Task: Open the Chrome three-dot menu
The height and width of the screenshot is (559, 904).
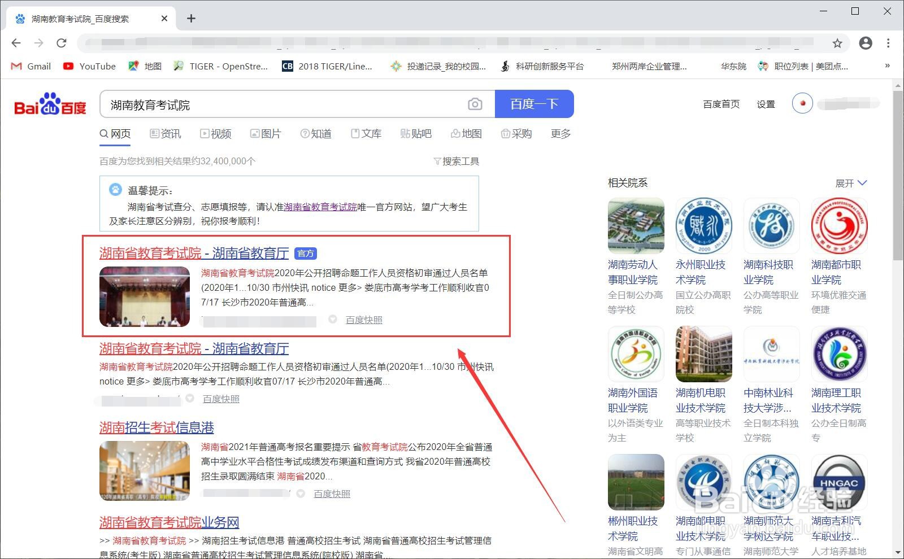Action: click(889, 42)
